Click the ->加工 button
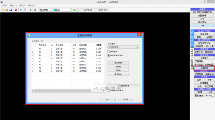Image resolution: width=215 pixels, height=120 pixels. point(209,92)
